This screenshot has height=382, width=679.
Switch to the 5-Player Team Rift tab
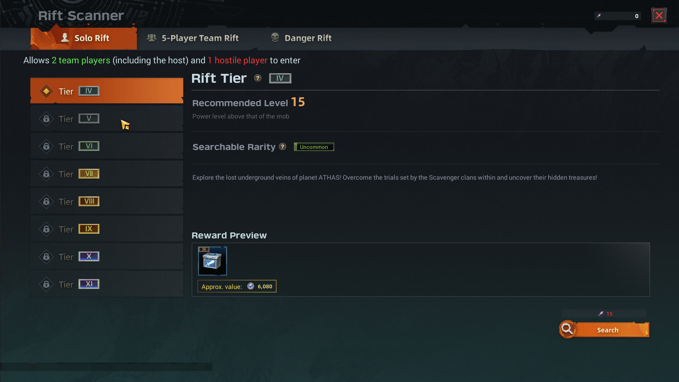coord(193,38)
